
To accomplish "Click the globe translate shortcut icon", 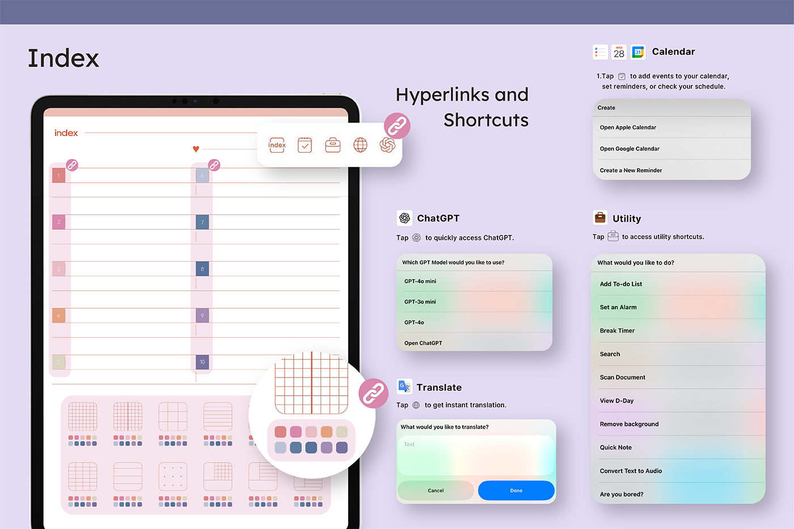I will tap(360, 145).
